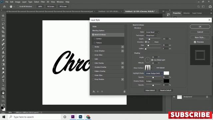Toggle the Preview checkbox

[195, 42]
